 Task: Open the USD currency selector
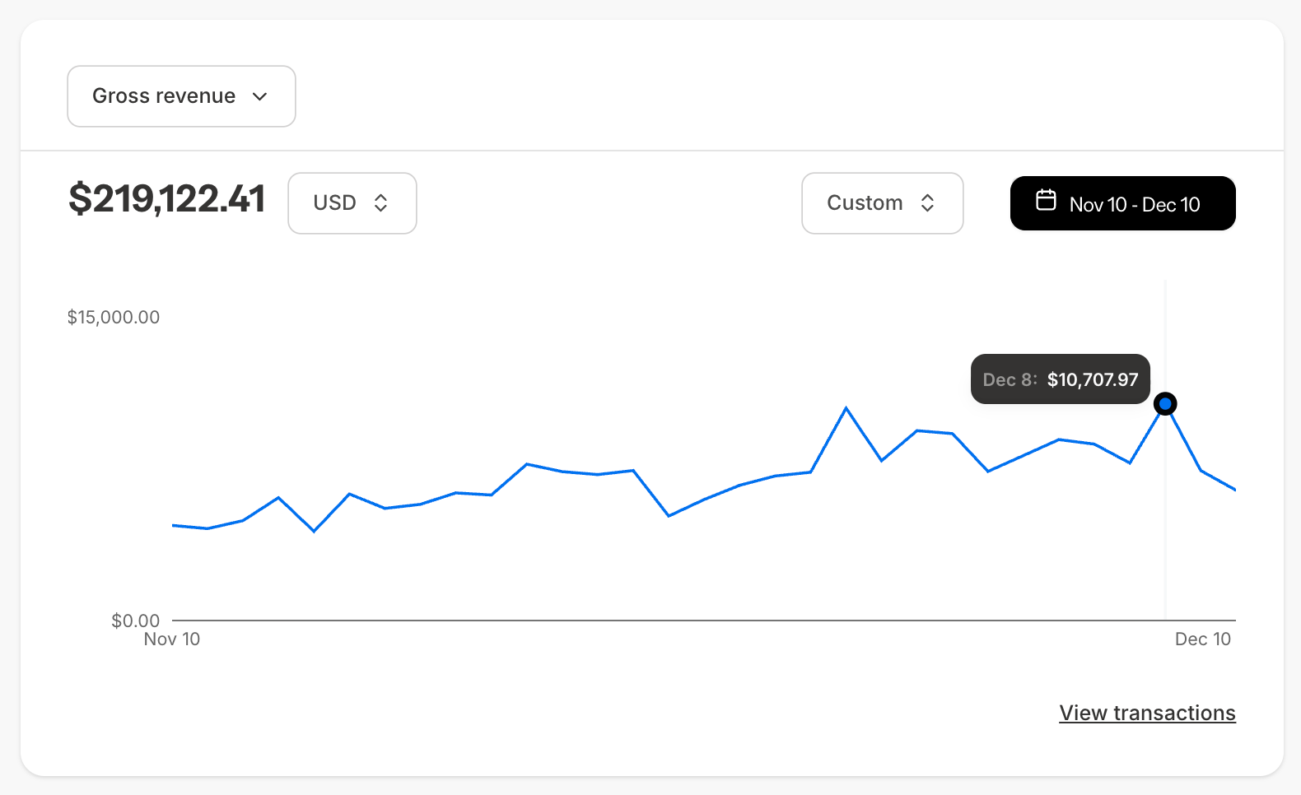pyautogui.click(x=352, y=203)
